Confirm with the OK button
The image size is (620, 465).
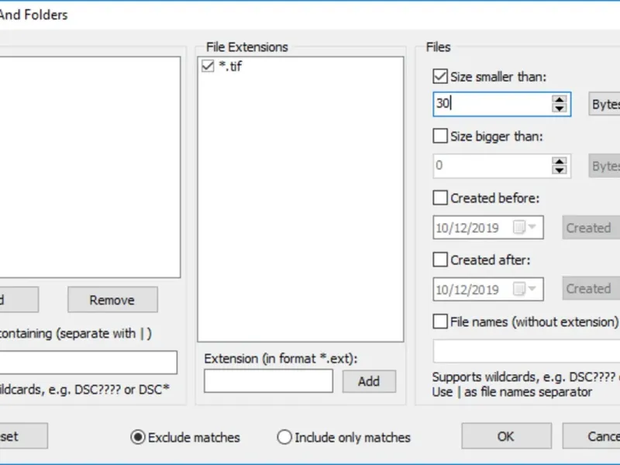pos(506,436)
